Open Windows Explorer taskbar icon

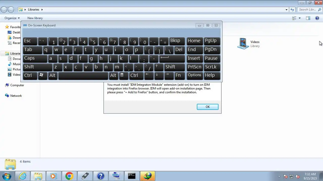(38, 176)
